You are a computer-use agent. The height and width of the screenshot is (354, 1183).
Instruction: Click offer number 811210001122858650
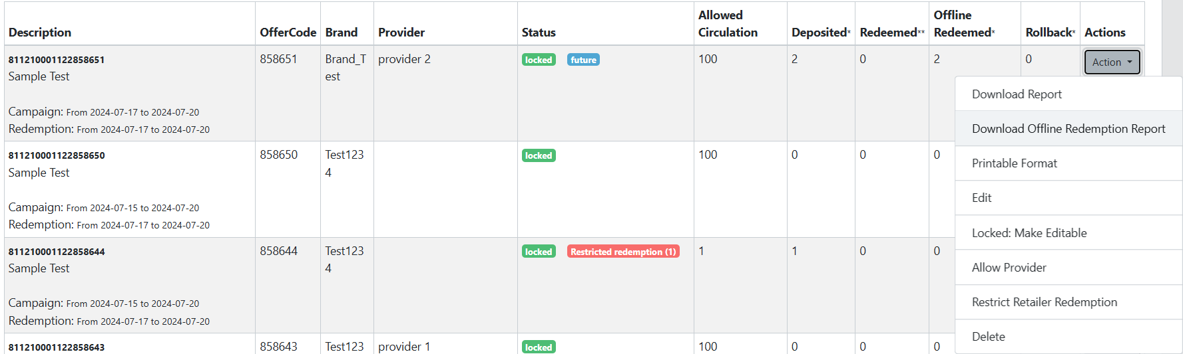pos(57,155)
